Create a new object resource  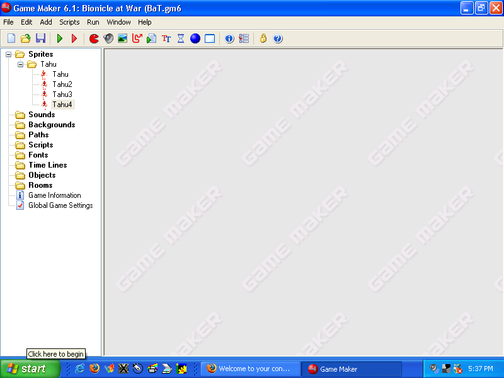(x=195, y=38)
